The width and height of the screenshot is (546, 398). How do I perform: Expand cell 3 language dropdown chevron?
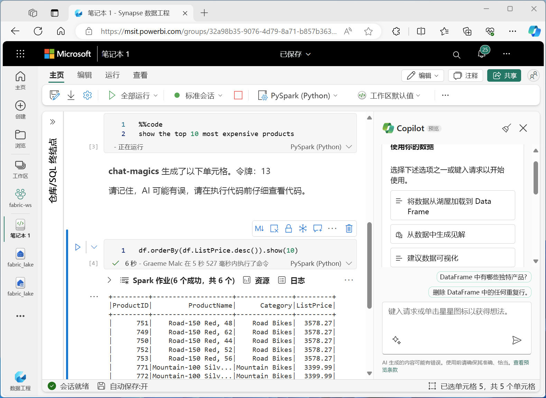pos(349,147)
